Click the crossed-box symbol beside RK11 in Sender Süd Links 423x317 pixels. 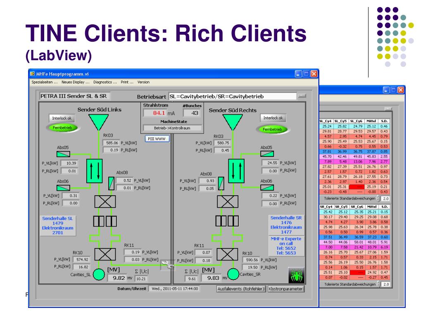point(105,254)
